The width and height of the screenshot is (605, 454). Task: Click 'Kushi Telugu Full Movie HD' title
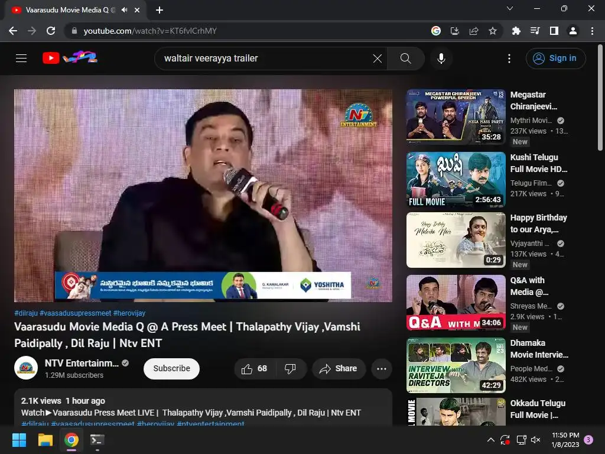[x=539, y=163]
